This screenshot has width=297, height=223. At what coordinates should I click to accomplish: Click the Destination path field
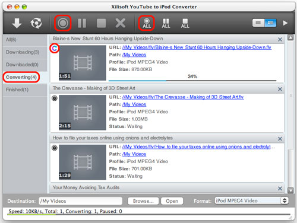pos(81,201)
